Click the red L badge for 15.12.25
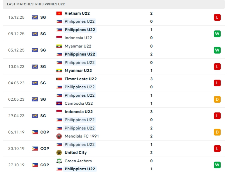This screenshot has width=229, height=174. [217, 17]
